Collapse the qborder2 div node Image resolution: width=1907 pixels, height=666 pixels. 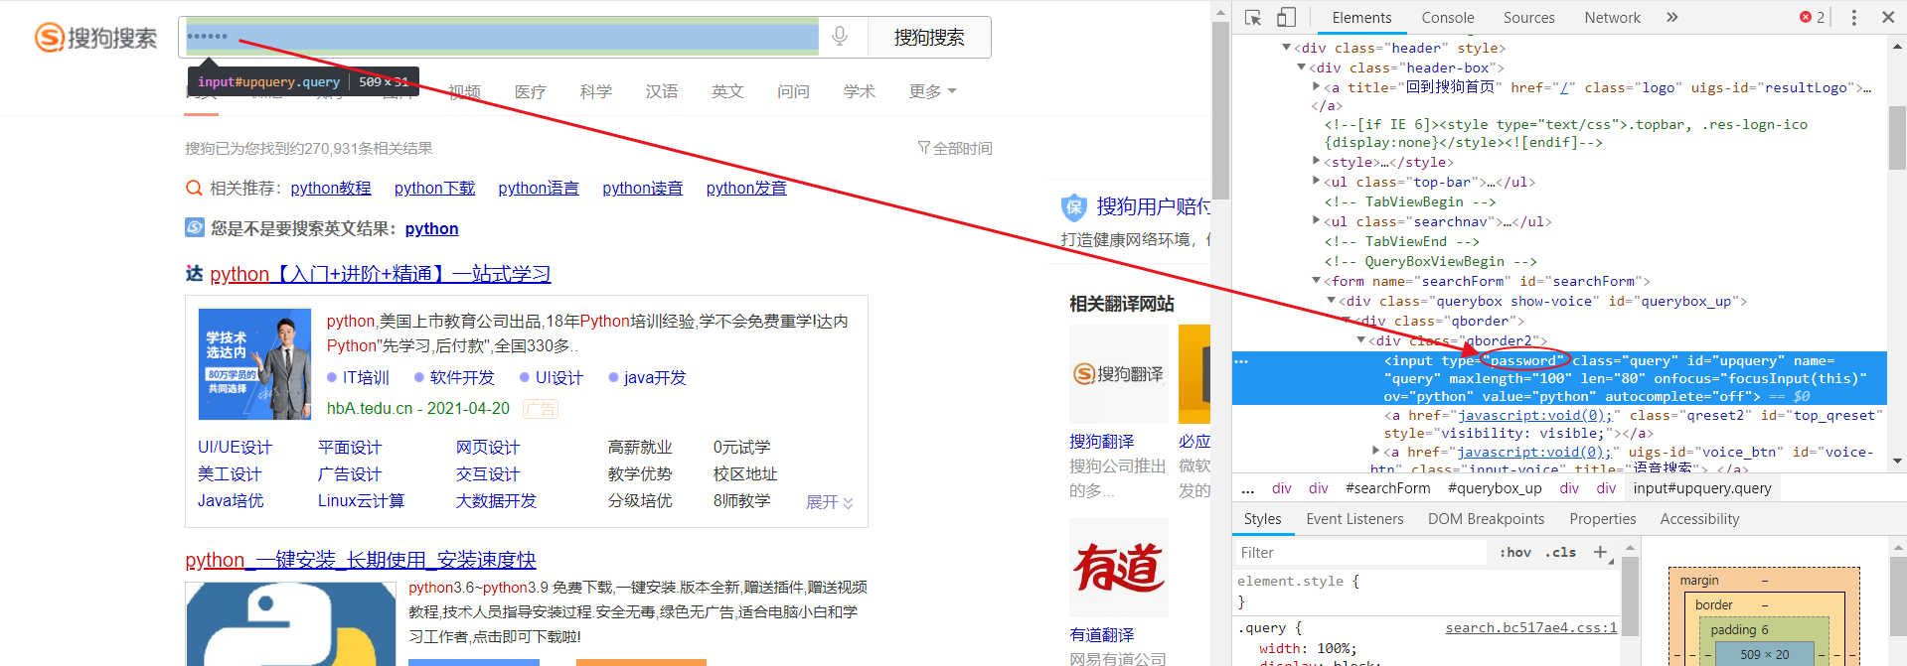click(1361, 340)
